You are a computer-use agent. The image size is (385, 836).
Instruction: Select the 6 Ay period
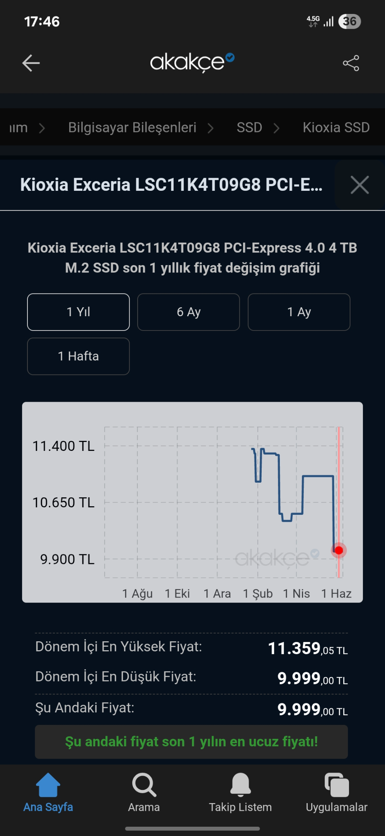[x=189, y=312]
